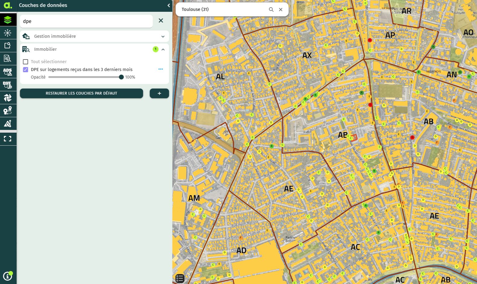Click orange F marker near Rue Emmanuel Chabrier
Viewport: 477px width, 284px height.
pyautogui.click(x=241, y=238)
